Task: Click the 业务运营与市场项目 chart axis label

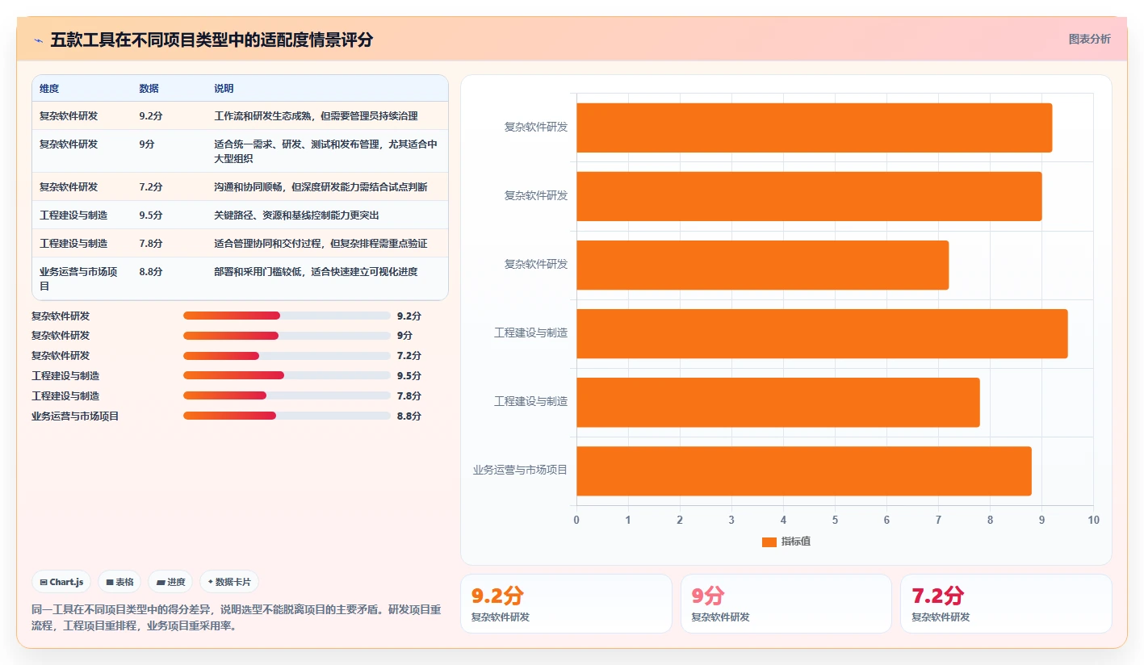Action: (x=520, y=470)
